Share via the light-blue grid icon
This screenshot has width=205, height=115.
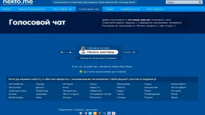pos(109,113)
